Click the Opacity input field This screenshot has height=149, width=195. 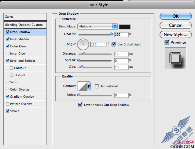[121, 34]
